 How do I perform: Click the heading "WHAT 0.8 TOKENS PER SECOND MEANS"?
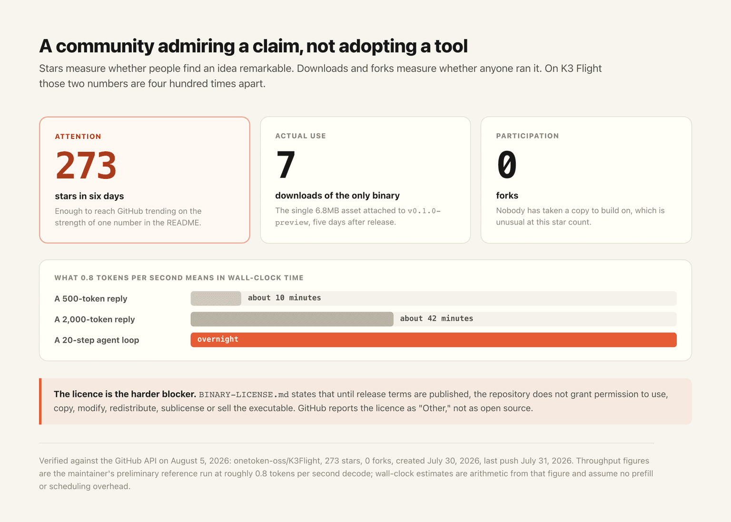[x=179, y=278]
